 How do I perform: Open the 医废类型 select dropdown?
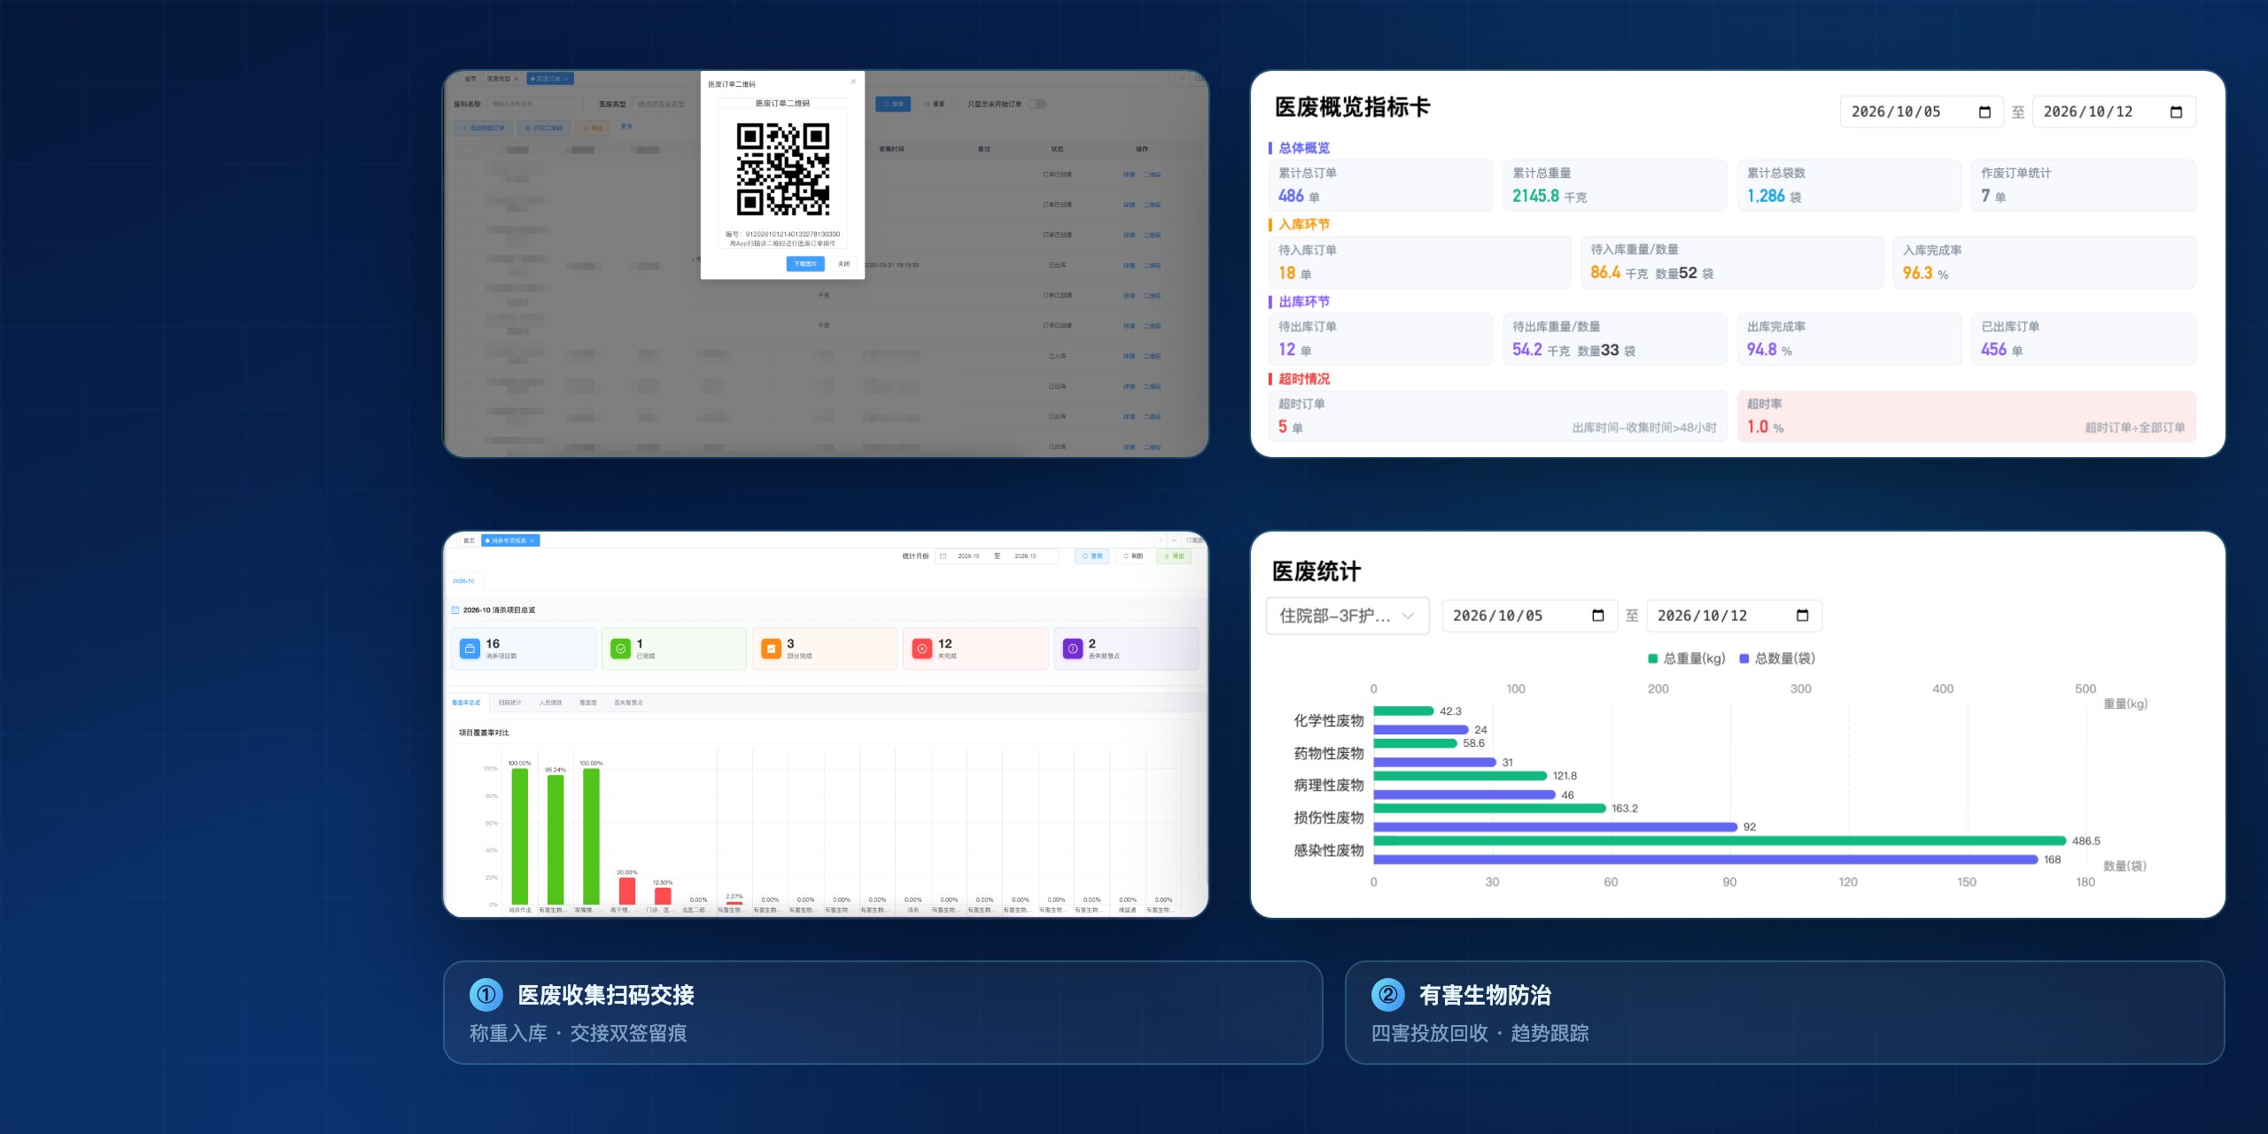coord(667,104)
